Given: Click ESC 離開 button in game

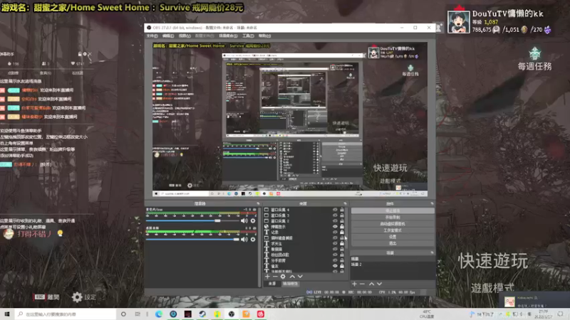Looking at the screenshot, I should coord(47,297).
